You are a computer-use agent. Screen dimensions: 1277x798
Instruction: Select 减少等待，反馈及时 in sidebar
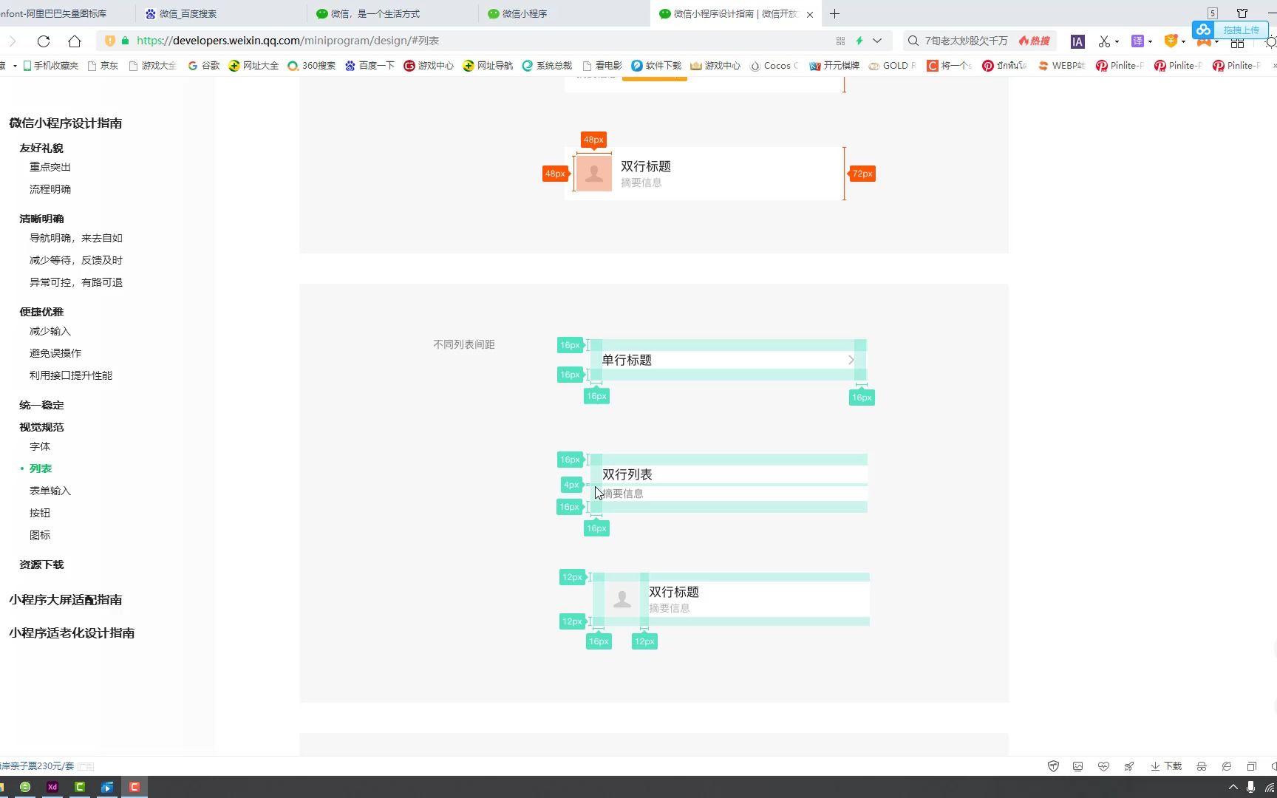tap(76, 260)
